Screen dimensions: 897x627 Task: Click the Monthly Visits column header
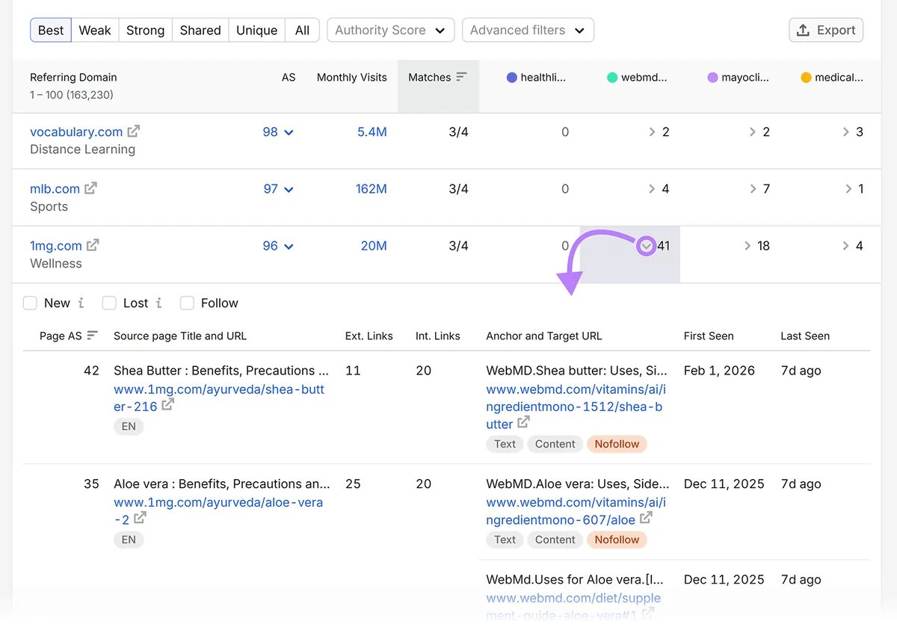click(351, 77)
